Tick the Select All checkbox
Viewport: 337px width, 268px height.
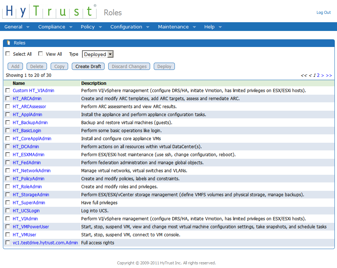(x=8, y=54)
